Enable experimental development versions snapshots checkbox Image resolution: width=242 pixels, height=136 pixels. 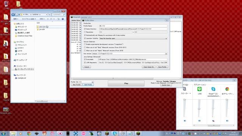85,44
